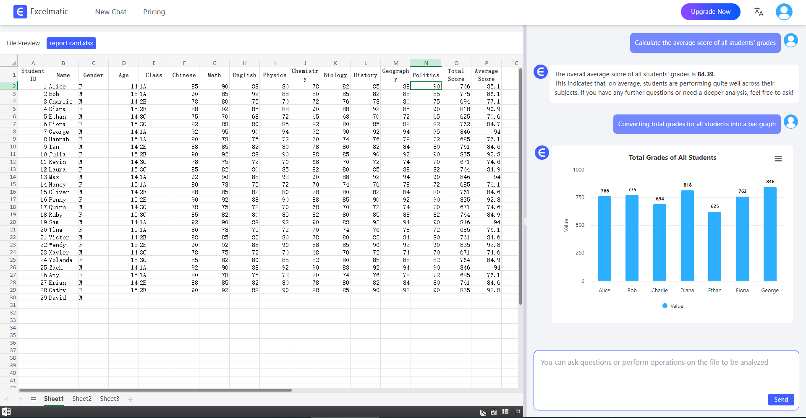Toggle the spell check icon in status bar

tap(494, 413)
